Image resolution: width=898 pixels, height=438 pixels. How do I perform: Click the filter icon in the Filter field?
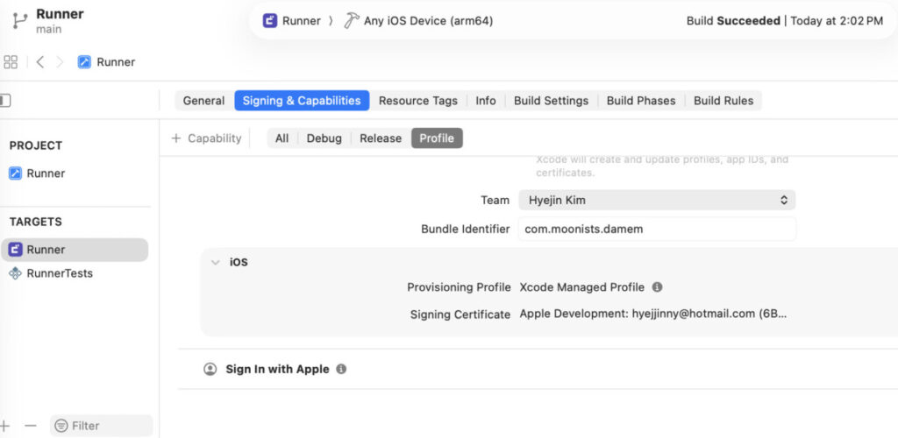tap(61, 426)
